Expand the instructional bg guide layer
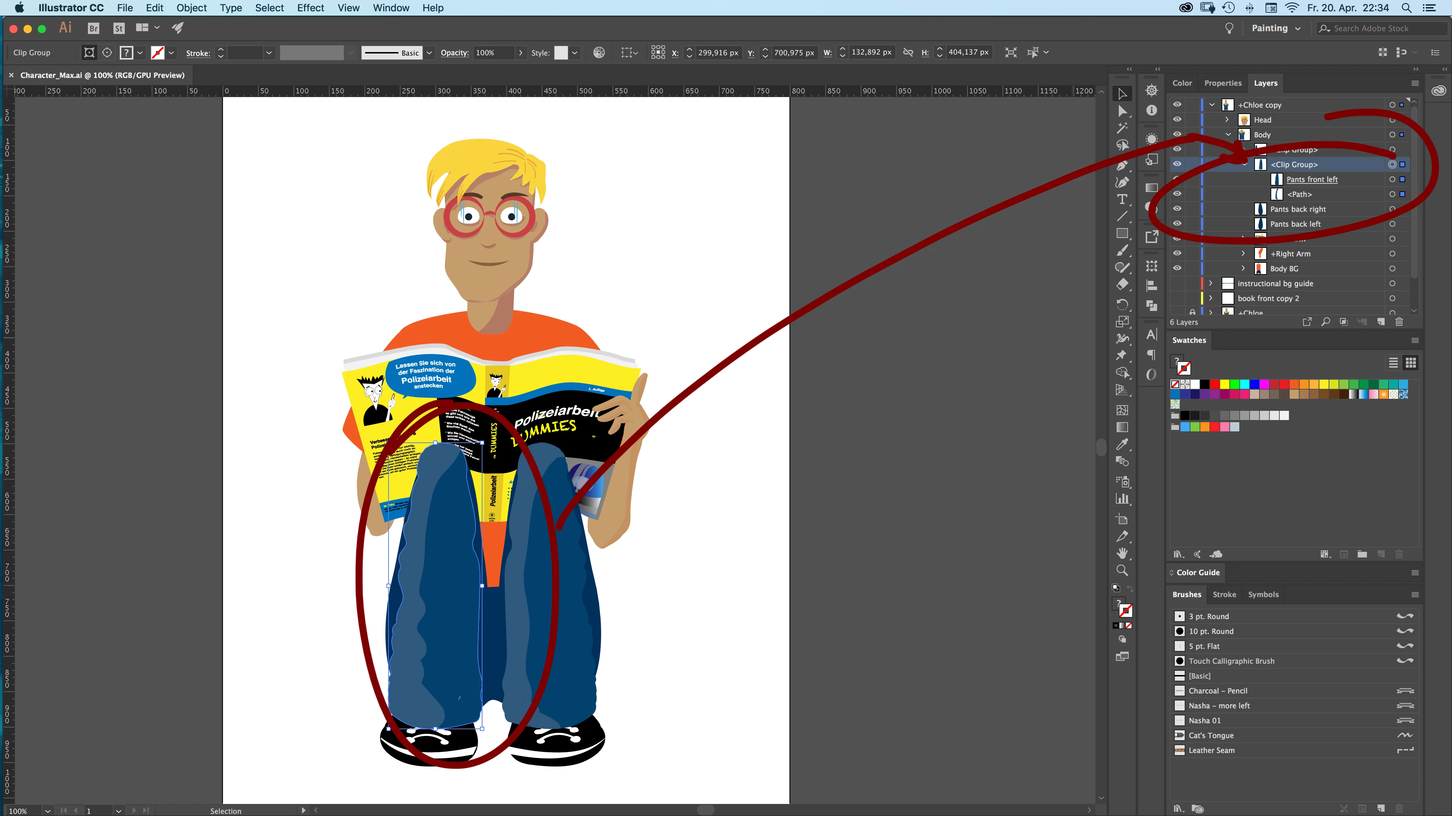This screenshot has height=816, width=1452. (1211, 283)
